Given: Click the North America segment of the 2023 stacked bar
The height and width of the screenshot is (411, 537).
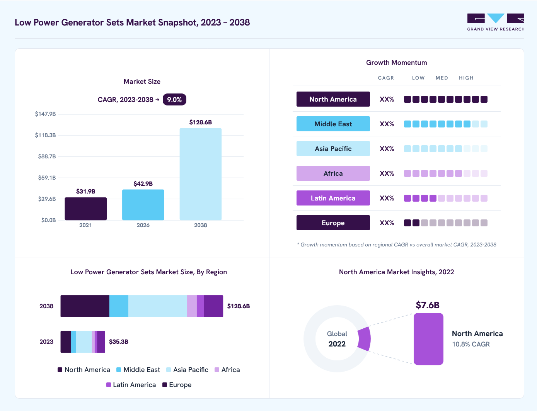Looking at the screenshot, I should tap(66, 342).
